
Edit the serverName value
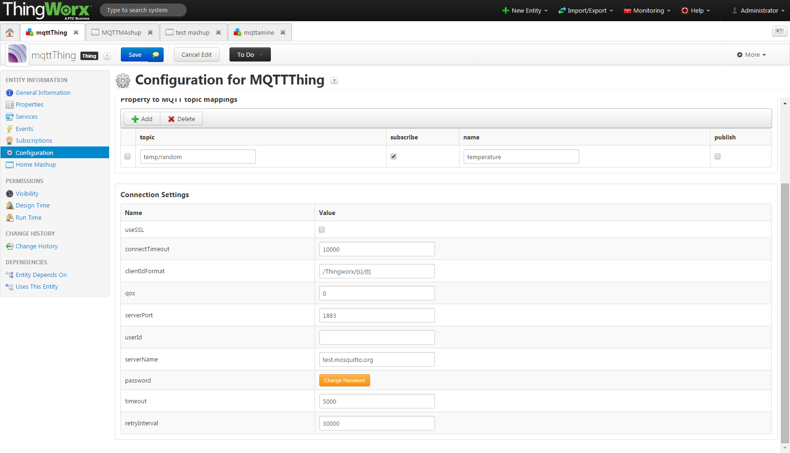tap(377, 360)
